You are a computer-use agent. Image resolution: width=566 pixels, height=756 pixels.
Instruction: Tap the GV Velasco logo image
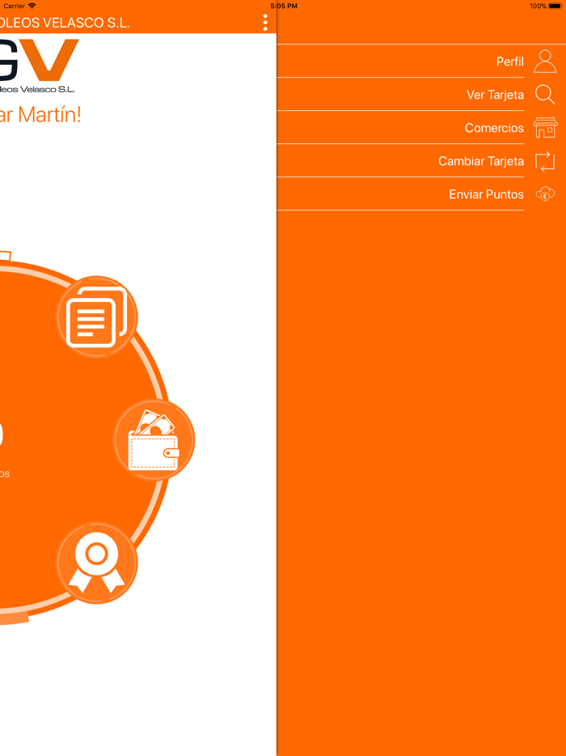pyautogui.click(x=39, y=65)
